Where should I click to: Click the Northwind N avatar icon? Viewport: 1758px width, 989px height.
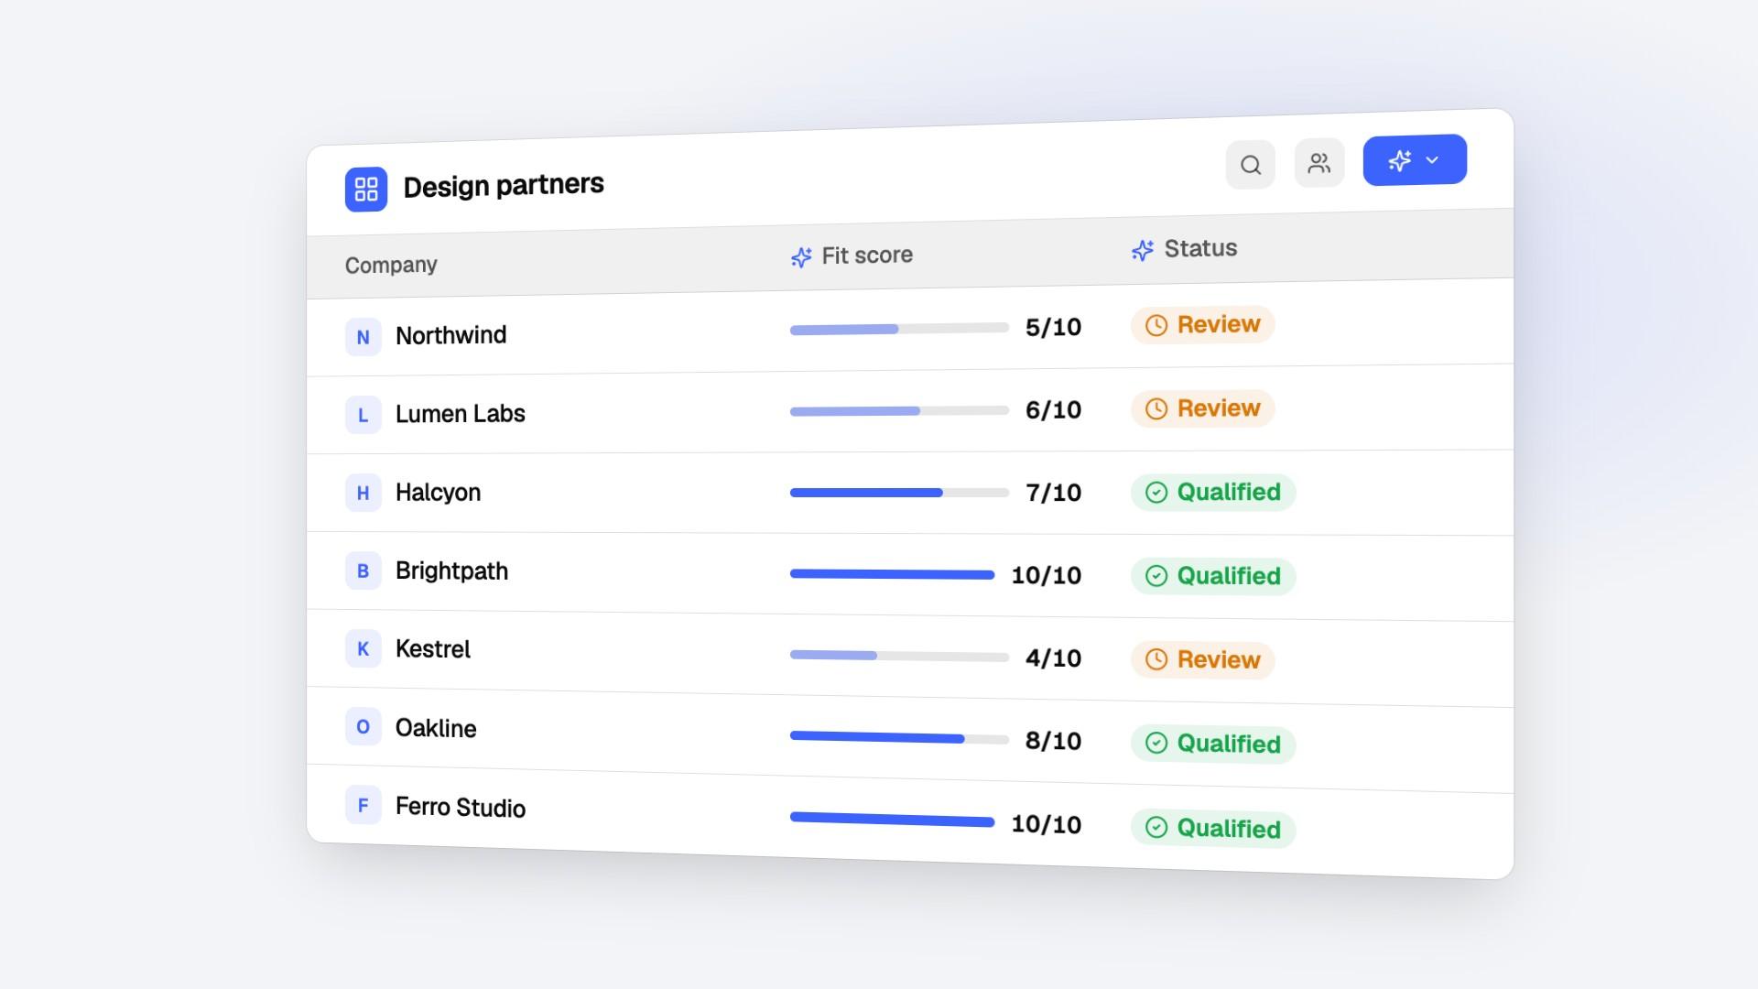[x=364, y=337]
